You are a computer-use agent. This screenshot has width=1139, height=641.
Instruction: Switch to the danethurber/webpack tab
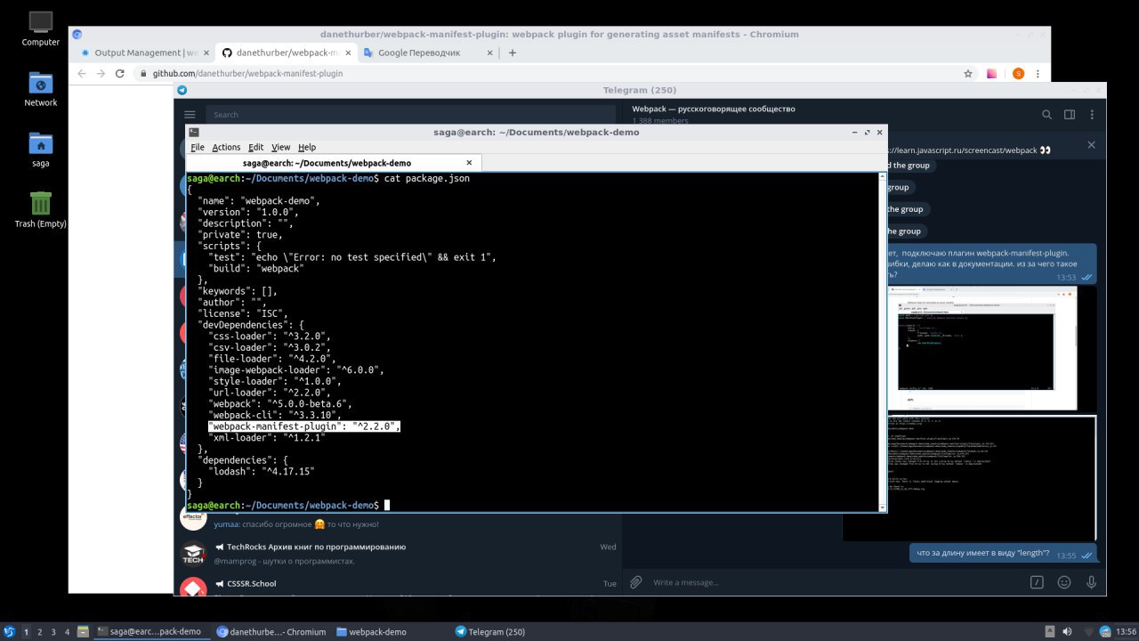pos(285,53)
